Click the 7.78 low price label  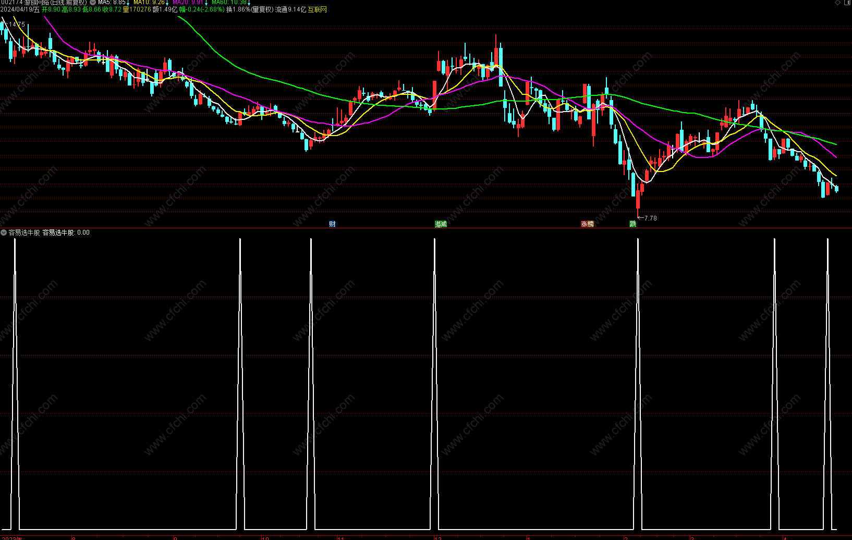click(651, 218)
